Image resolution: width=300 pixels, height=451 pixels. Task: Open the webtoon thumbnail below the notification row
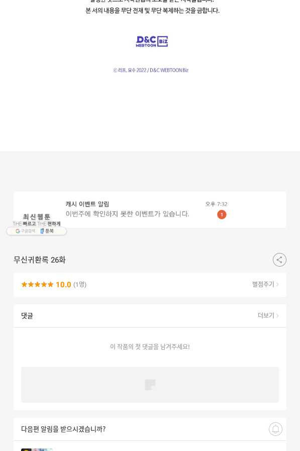tap(37, 449)
